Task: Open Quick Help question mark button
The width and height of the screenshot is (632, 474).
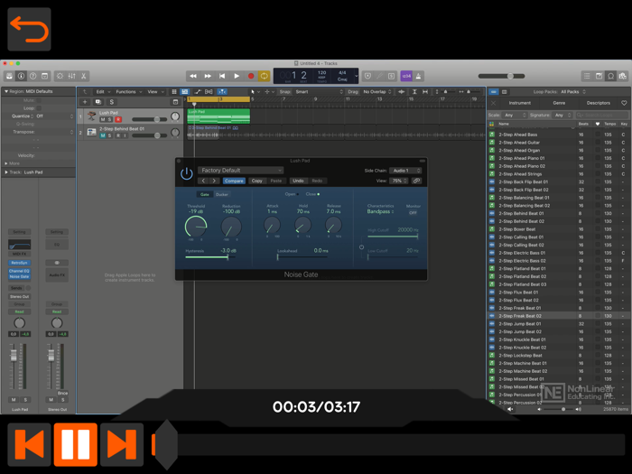Action: click(x=33, y=76)
